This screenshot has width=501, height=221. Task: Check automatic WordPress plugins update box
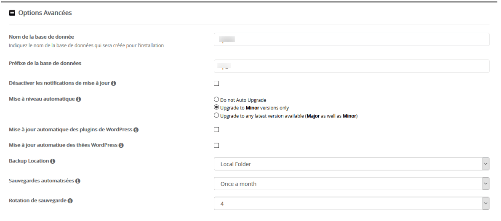(216, 130)
